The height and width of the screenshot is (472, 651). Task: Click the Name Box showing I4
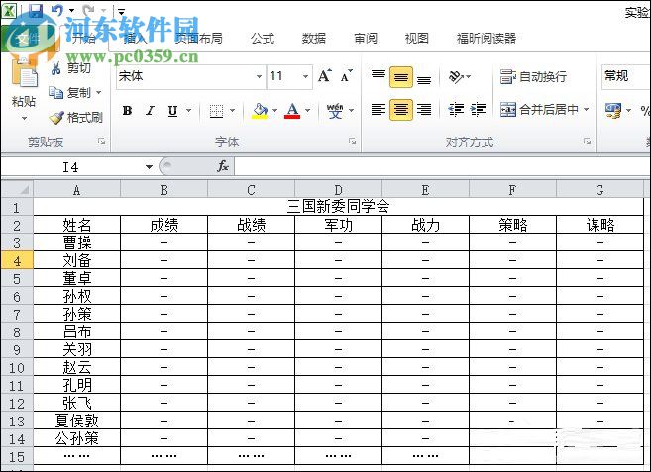click(x=70, y=167)
